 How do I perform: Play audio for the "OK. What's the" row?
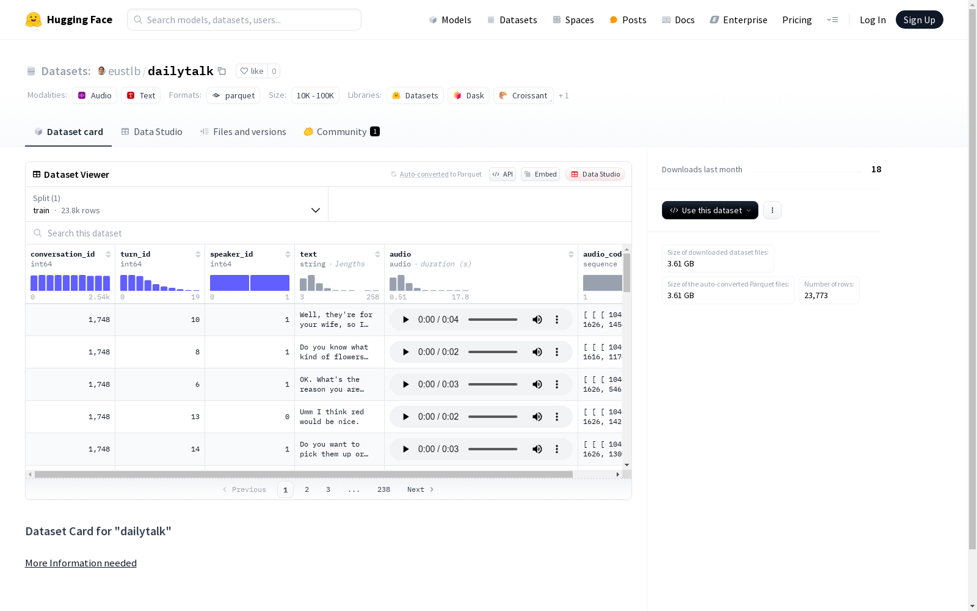[405, 384]
